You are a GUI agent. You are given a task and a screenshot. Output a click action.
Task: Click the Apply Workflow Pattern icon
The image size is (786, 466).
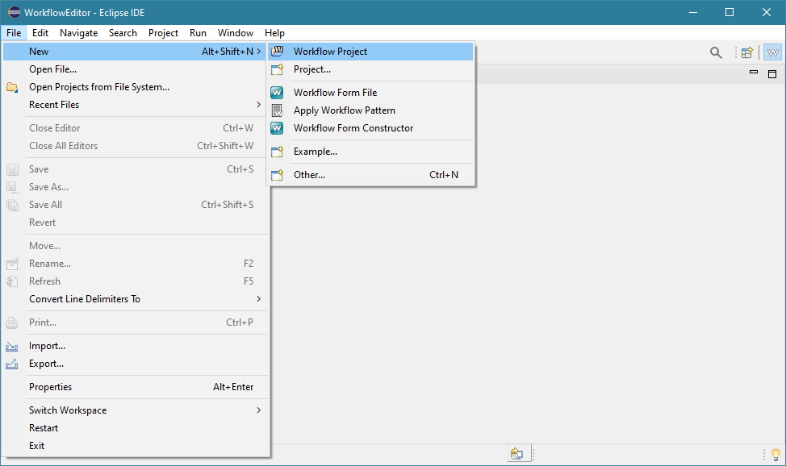click(x=278, y=110)
